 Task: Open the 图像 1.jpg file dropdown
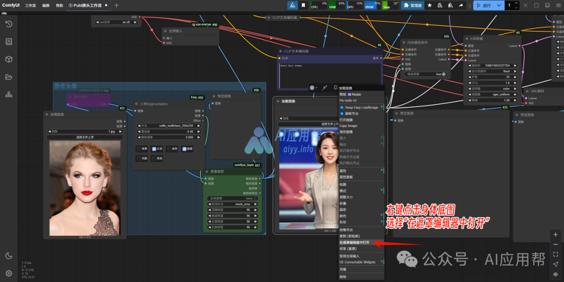tap(85, 132)
